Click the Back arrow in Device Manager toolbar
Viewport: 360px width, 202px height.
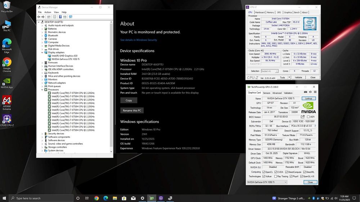39,17
